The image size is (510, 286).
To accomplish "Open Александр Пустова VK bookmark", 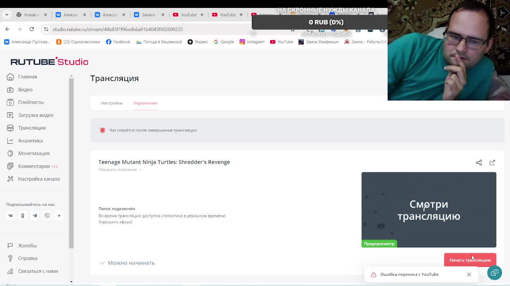I will point(27,42).
